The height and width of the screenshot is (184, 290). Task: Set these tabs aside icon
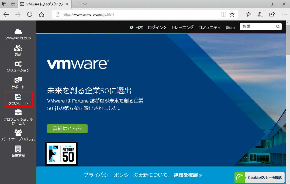(13, 4)
